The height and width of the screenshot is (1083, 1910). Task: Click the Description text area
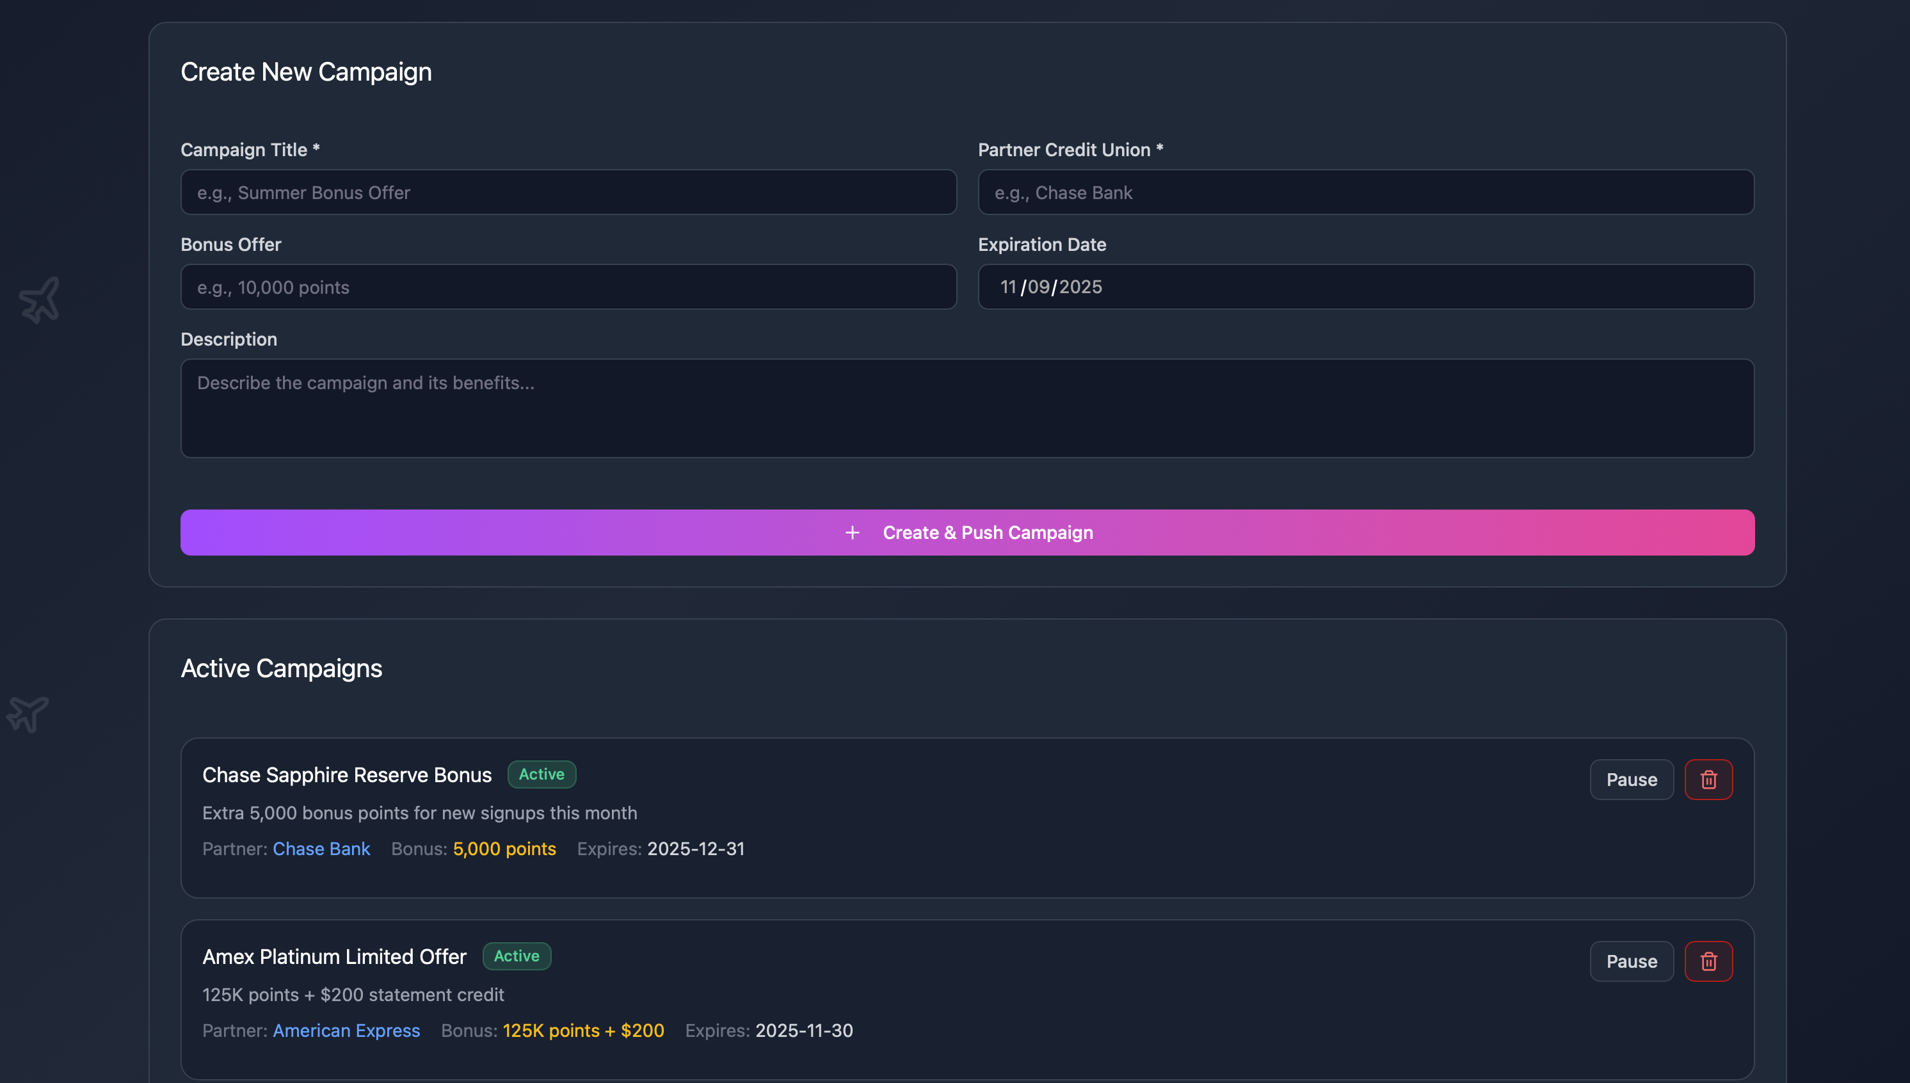pyautogui.click(x=967, y=408)
